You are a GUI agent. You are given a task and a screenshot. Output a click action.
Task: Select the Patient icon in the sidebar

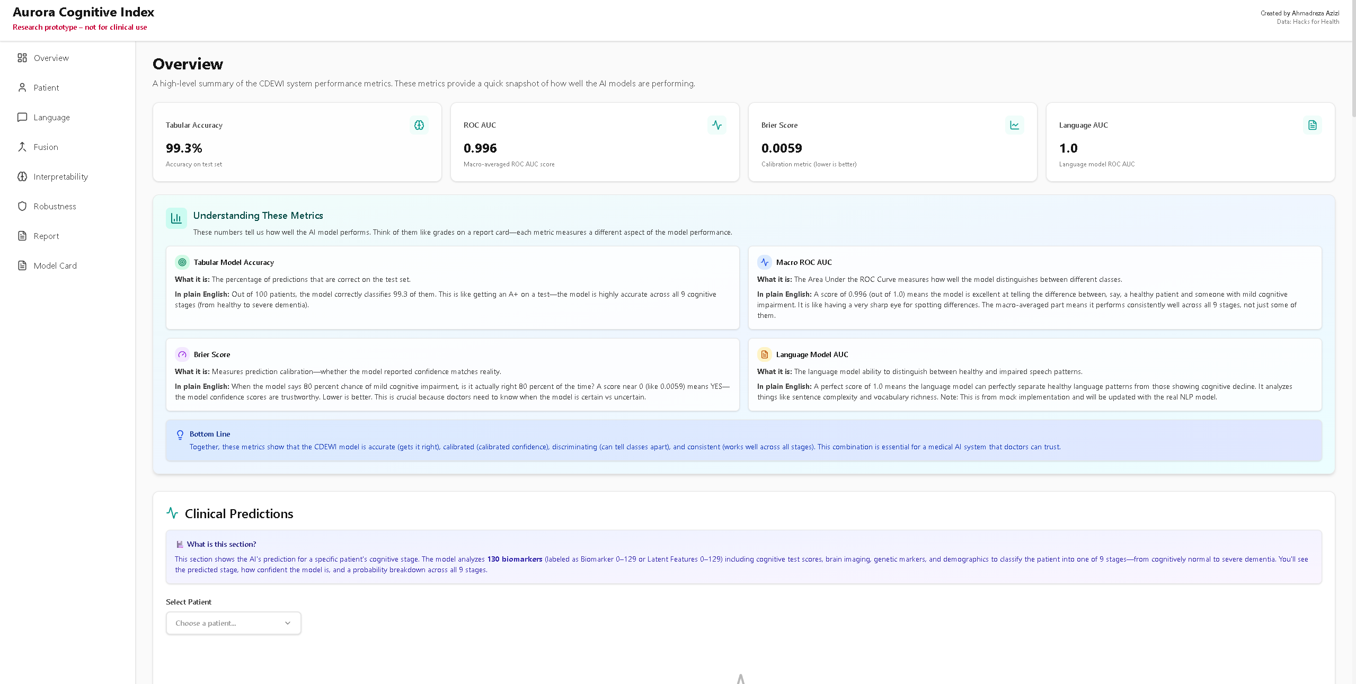(x=22, y=87)
